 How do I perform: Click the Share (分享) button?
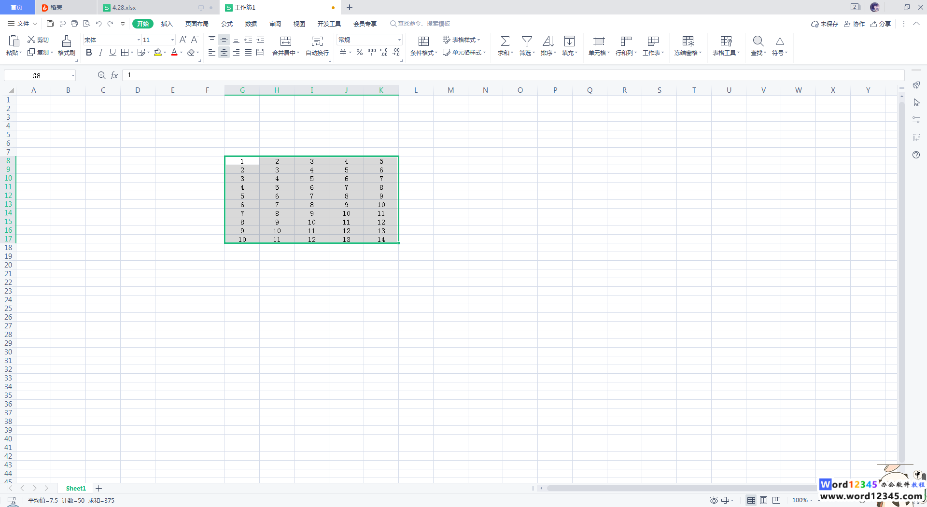881,24
